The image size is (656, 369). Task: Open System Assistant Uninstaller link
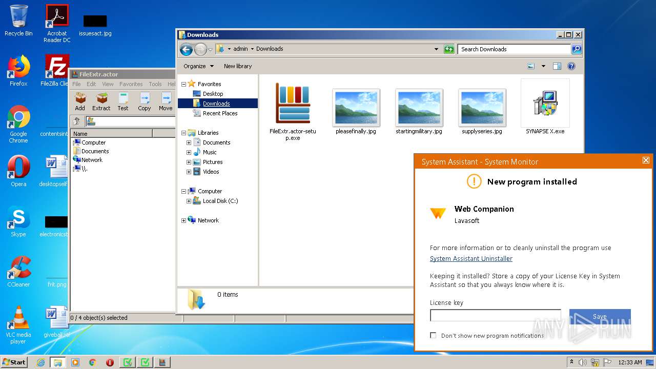tap(471, 259)
